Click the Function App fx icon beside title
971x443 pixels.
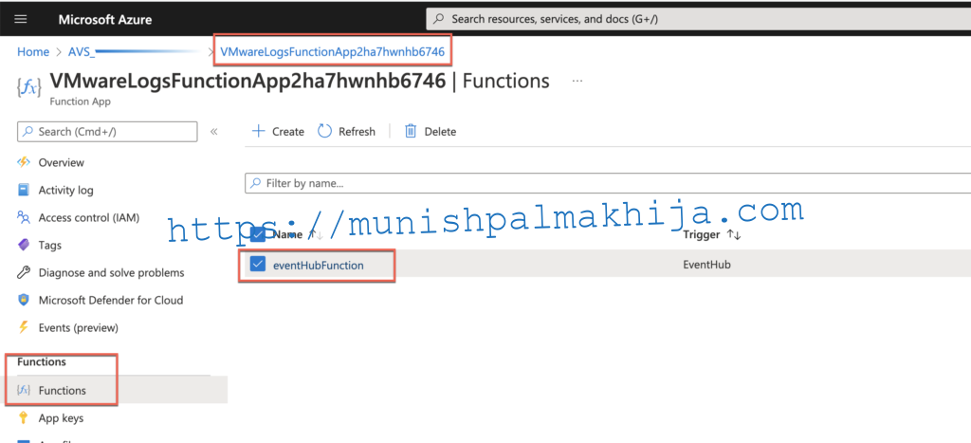(29, 87)
